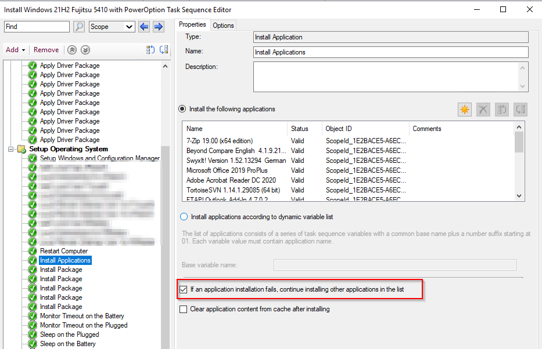
Task: Click the Name column header
Action: point(235,129)
